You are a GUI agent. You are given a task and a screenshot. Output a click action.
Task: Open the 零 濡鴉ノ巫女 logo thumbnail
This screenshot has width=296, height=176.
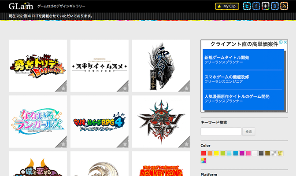click(x=161, y=66)
